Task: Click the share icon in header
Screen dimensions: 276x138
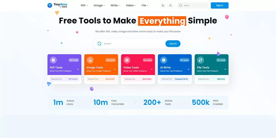Action: tap(170, 6)
